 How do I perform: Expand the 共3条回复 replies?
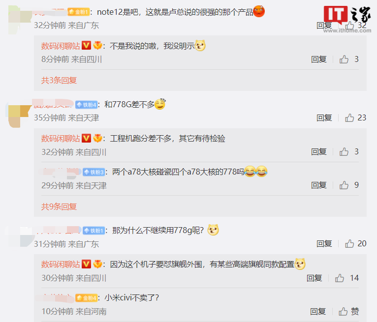click(59, 80)
